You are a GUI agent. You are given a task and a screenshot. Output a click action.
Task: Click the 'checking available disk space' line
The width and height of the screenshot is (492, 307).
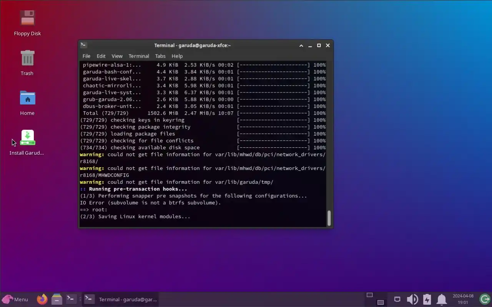(203, 148)
